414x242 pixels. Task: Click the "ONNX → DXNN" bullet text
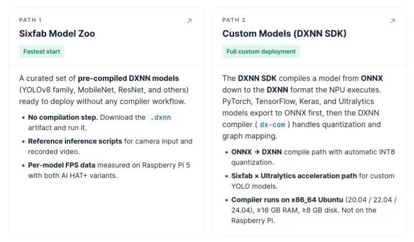tap(256, 152)
